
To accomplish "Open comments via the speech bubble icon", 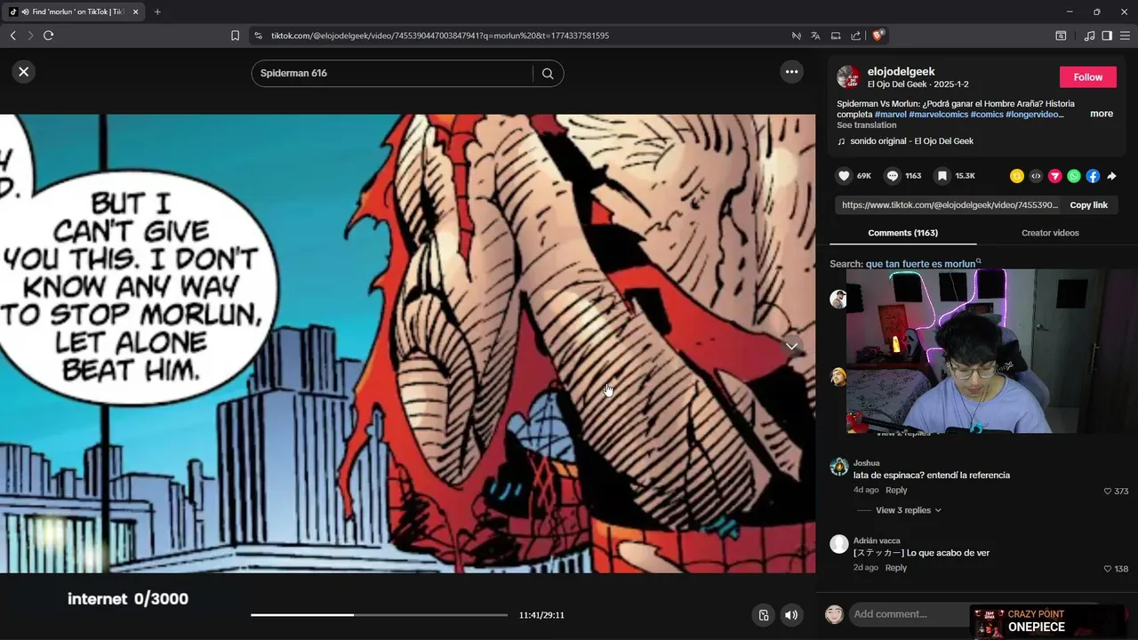I will (893, 176).
